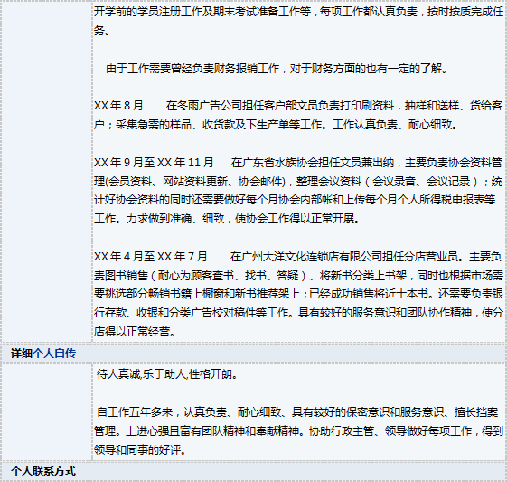Click the XX年8月 date text
507x482 pixels.
point(118,106)
